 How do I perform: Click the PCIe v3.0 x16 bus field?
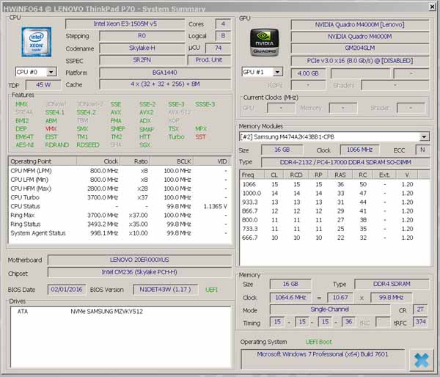tap(359, 60)
